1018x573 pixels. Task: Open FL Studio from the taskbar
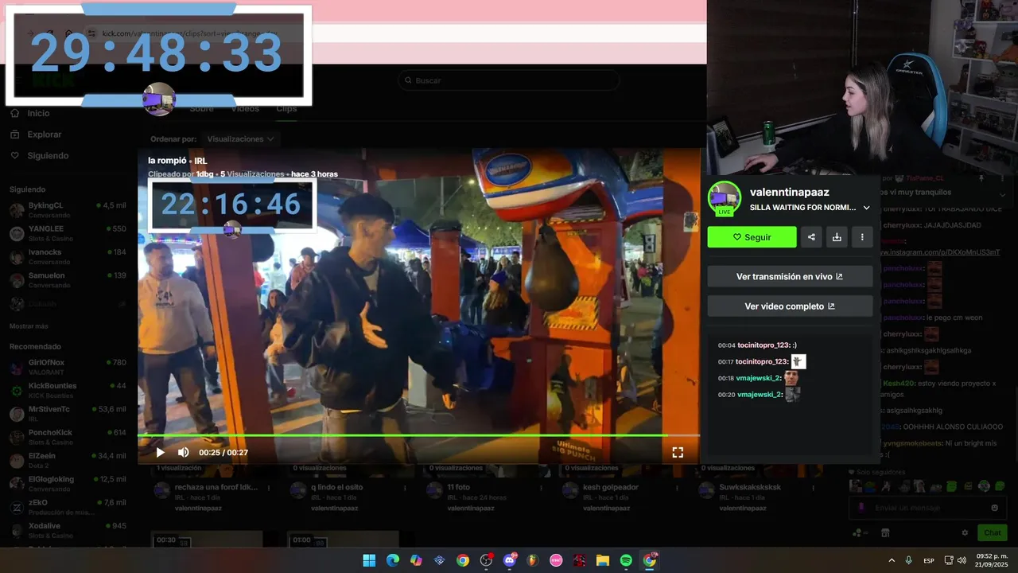coord(533,560)
